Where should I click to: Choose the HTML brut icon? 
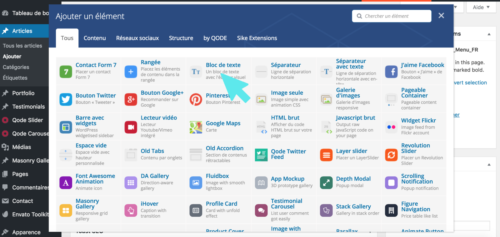pyautogui.click(x=261, y=127)
